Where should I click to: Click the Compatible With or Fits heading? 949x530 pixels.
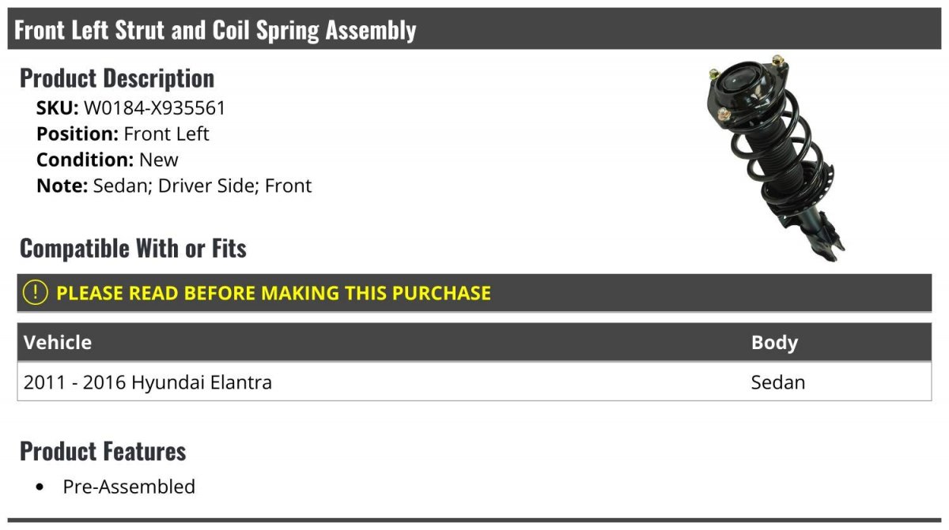click(x=133, y=248)
